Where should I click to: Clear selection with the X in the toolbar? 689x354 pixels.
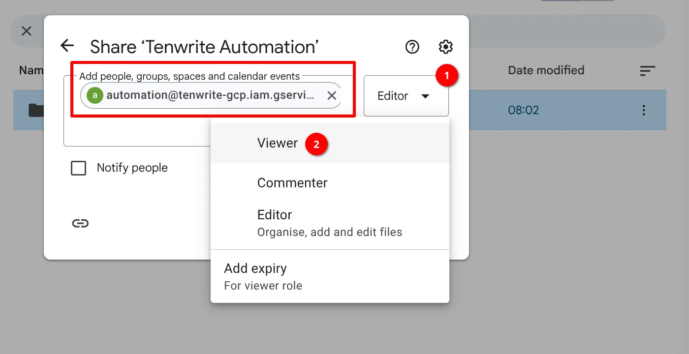point(27,31)
